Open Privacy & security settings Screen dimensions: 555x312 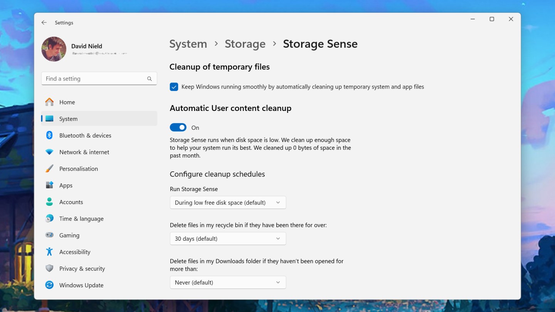(x=82, y=268)
